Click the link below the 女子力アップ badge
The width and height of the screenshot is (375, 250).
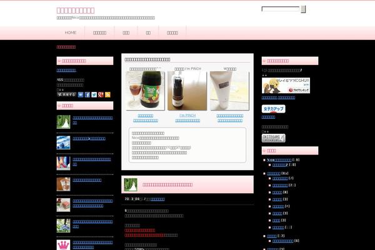pos(268,117)
